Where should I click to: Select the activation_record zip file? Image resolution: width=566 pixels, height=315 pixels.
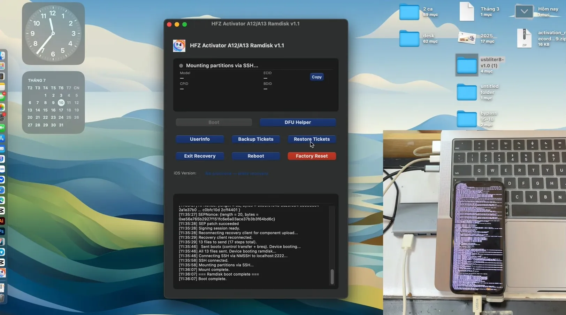pos(524,38)
